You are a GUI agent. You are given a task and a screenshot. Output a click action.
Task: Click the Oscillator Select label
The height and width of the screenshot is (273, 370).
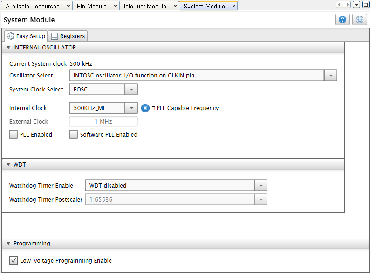click(x=31, y=76)
